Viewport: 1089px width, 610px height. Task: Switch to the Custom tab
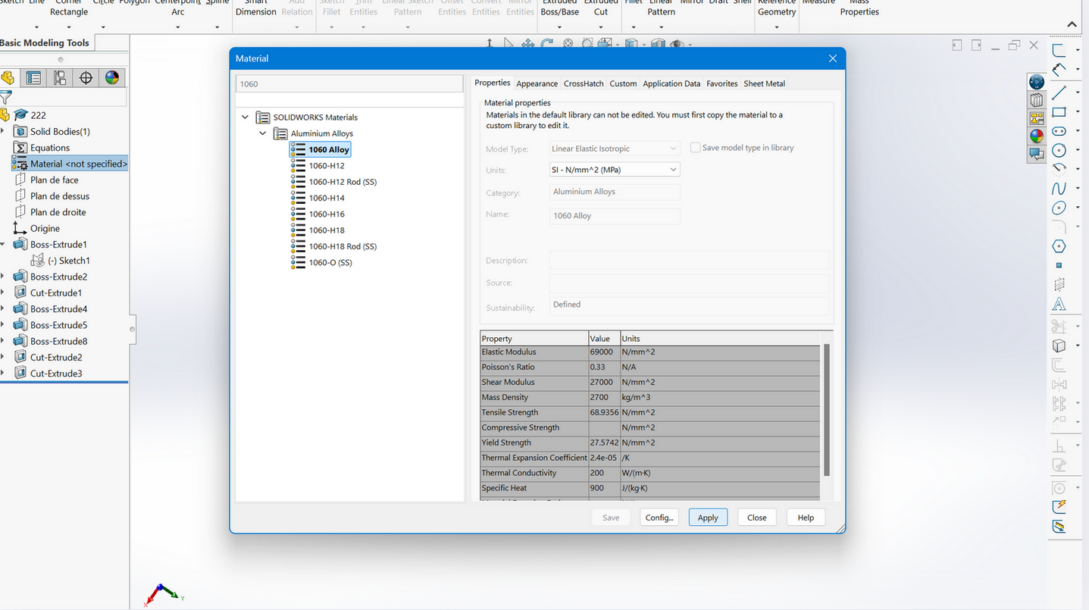click(623, 83)
